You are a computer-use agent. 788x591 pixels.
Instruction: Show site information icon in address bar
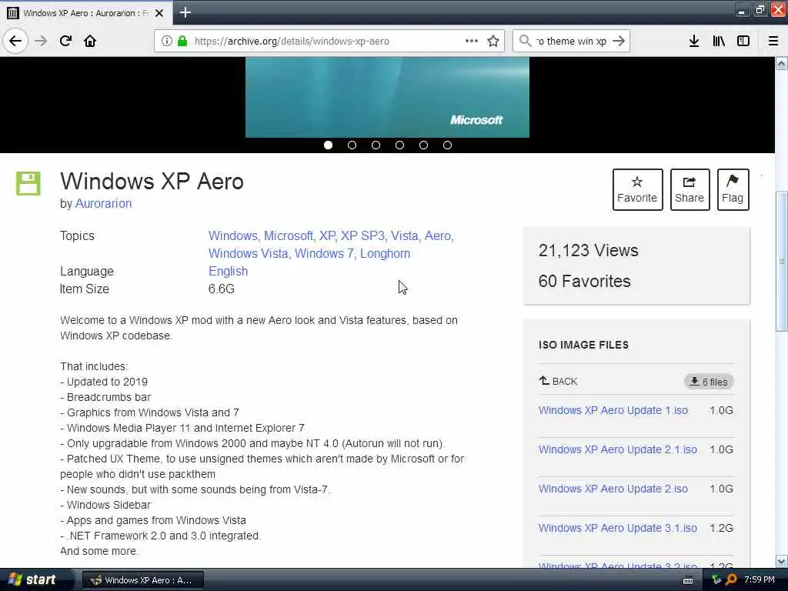(167, 41)
